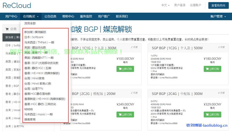Click the ReCloud logo

(x=17, y=6)
